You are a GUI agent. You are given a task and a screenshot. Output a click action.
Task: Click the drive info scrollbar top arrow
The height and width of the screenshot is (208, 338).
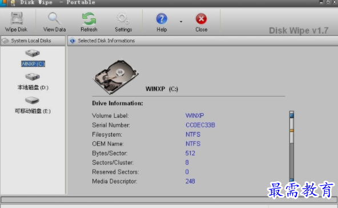[x=292, y=114]
